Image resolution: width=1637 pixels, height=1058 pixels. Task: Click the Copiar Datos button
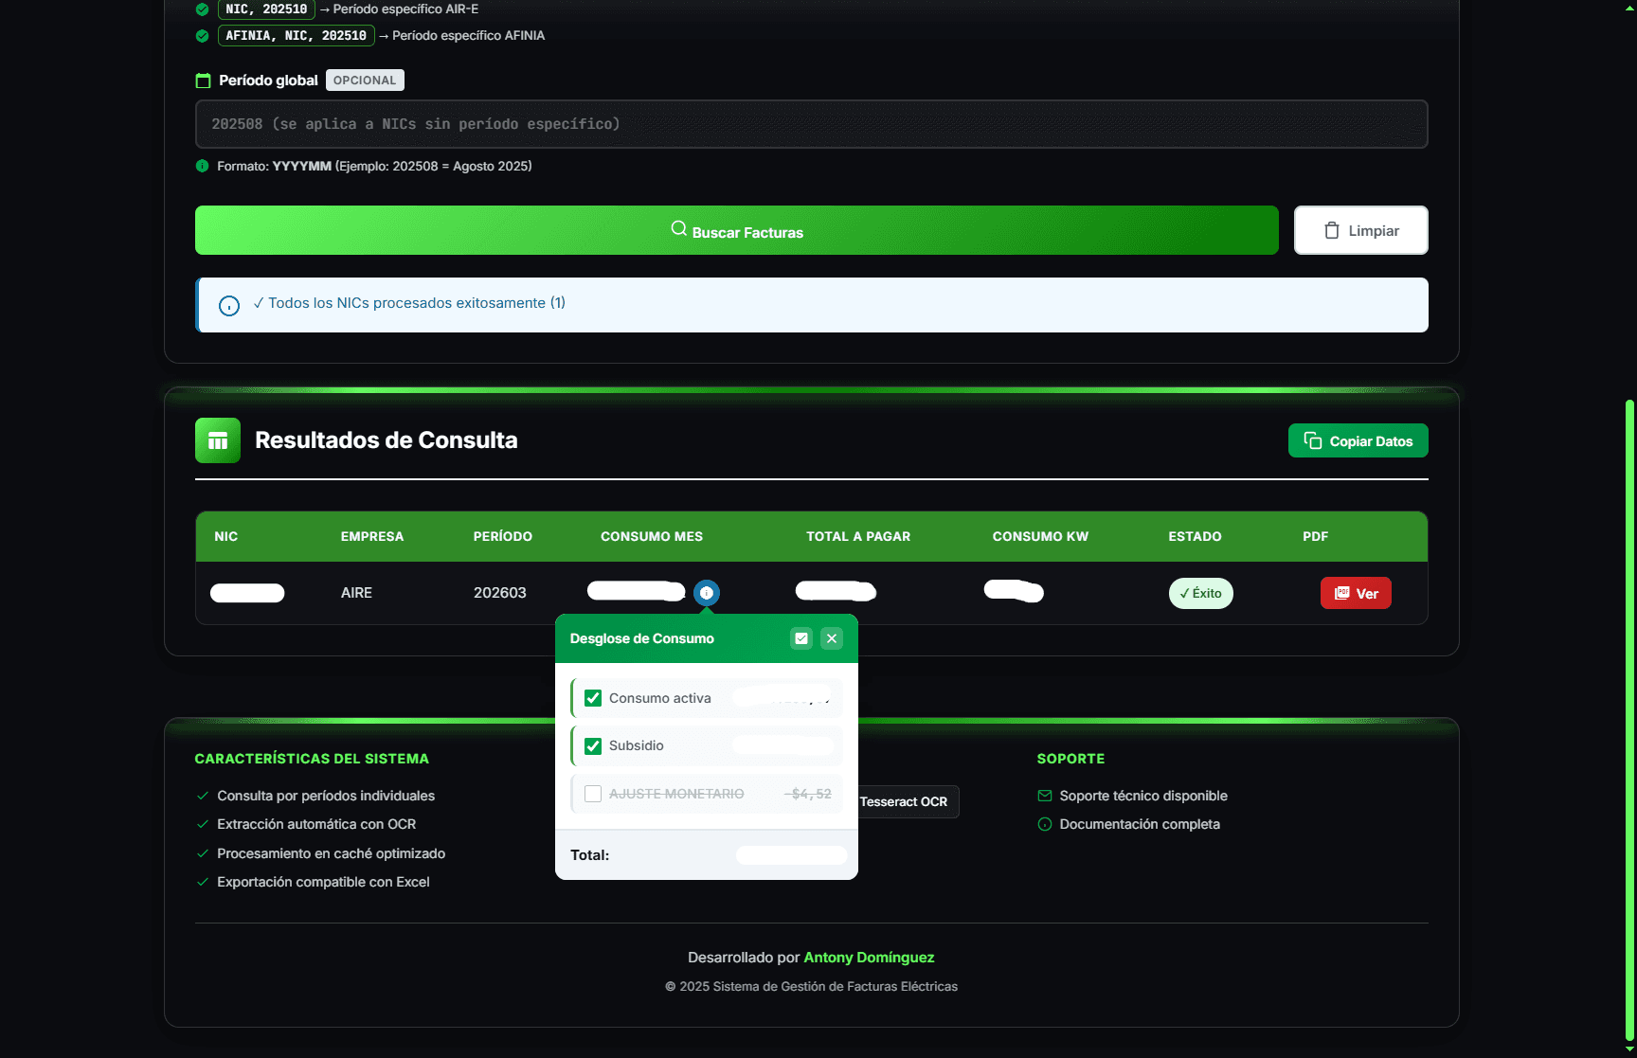click(1358, 440)
